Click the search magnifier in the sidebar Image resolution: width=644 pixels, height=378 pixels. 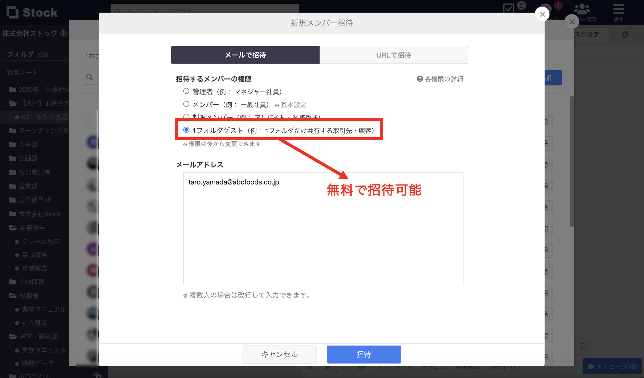coord(89,77)
